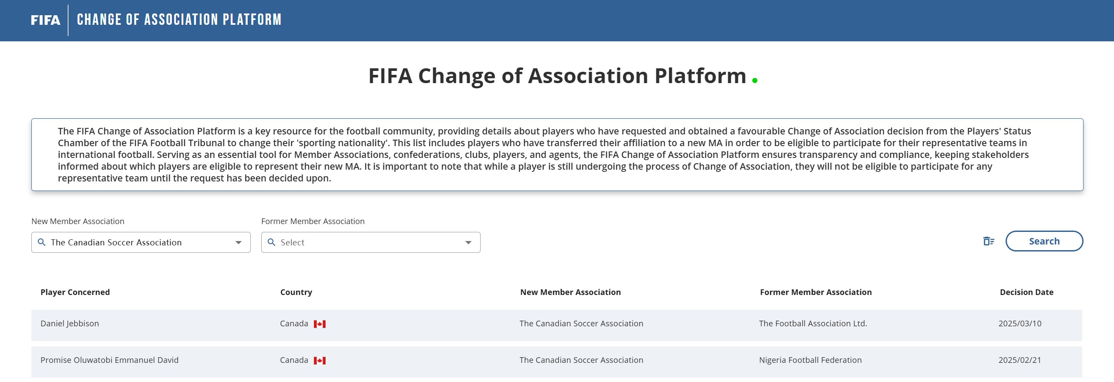Open the Canadian Soccer Association combo box
This screenshot has height=382, width=1114.
(141, 242)
